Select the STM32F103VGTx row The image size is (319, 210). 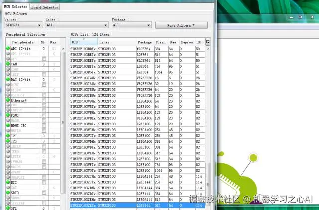coord(138,170)
